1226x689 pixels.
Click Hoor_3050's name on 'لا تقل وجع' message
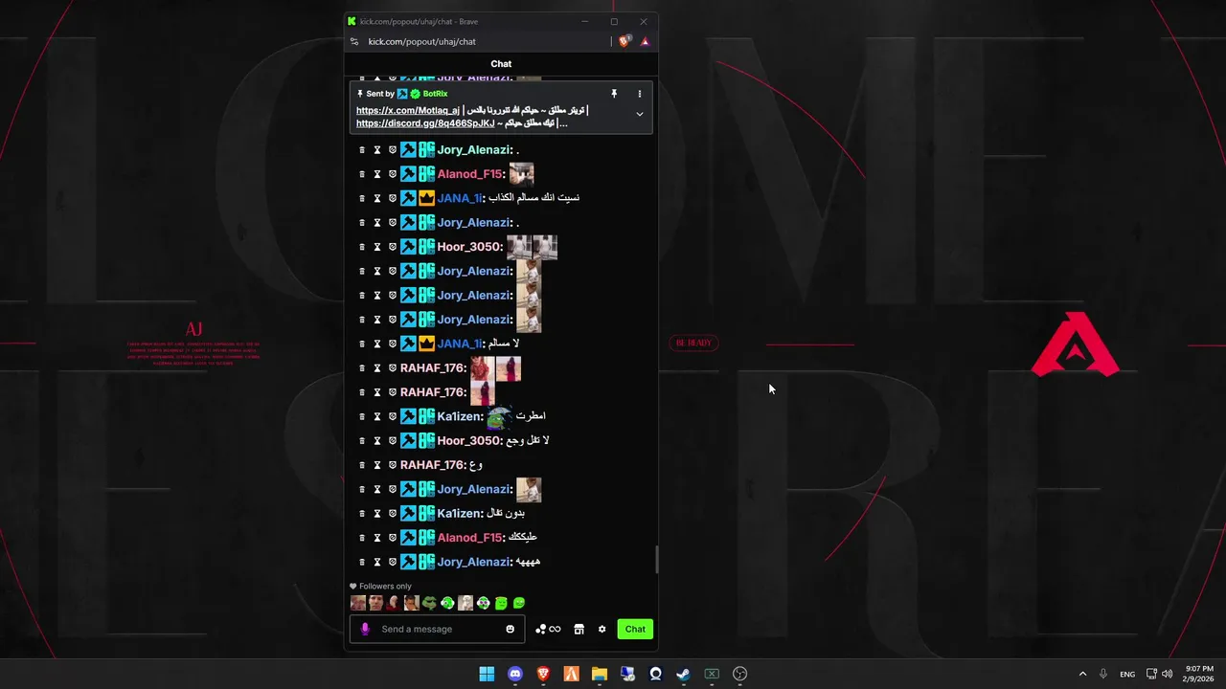click(x=467, y=441)
